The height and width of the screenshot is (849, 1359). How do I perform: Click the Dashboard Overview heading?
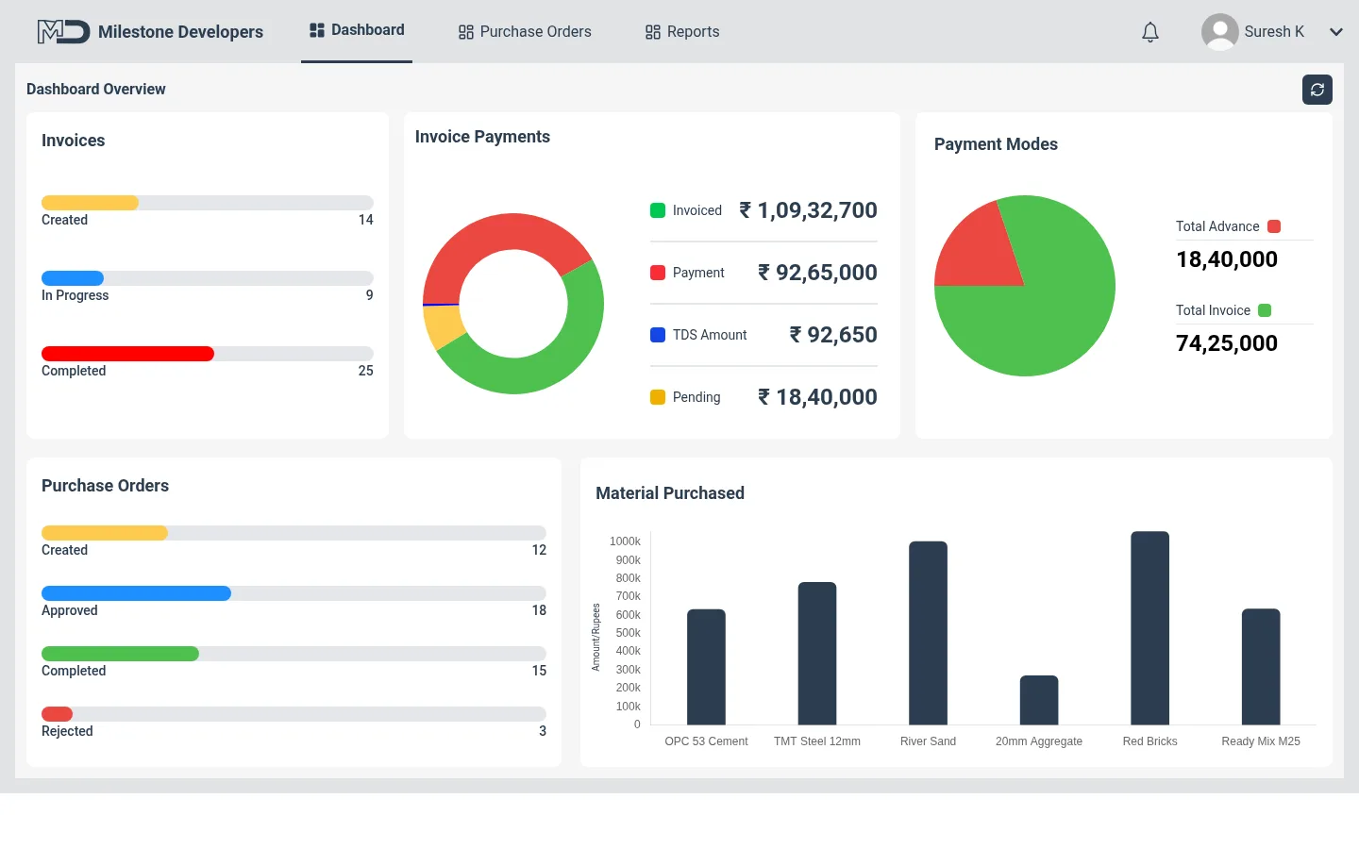click(96, 89)
